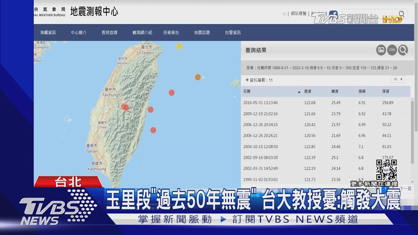Click the magnitude value 7.1
This screenshot has width=418, height=235.
pyautogui.click(x=361, y=147)
